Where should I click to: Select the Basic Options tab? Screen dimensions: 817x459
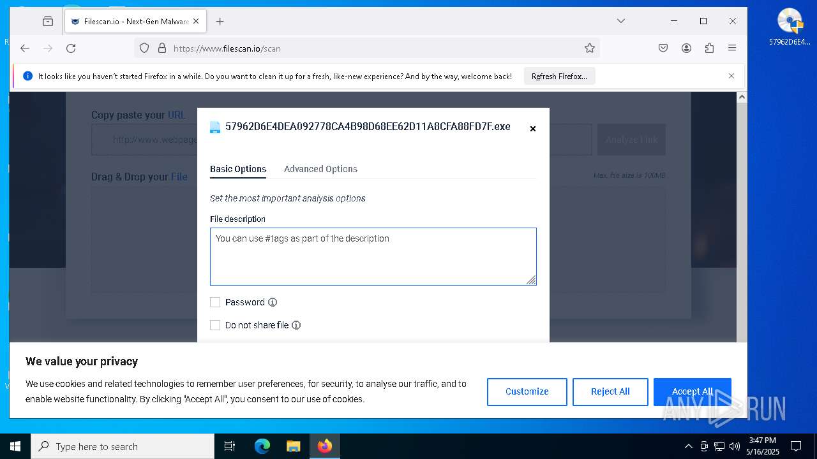(238, 169)
